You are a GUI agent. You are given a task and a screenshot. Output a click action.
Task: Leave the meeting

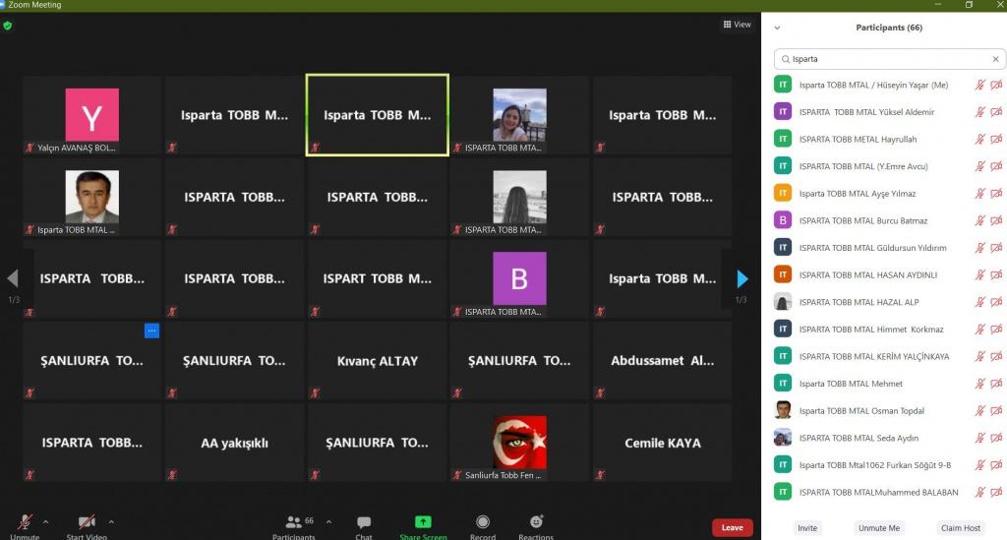click(x=732, y=528)
